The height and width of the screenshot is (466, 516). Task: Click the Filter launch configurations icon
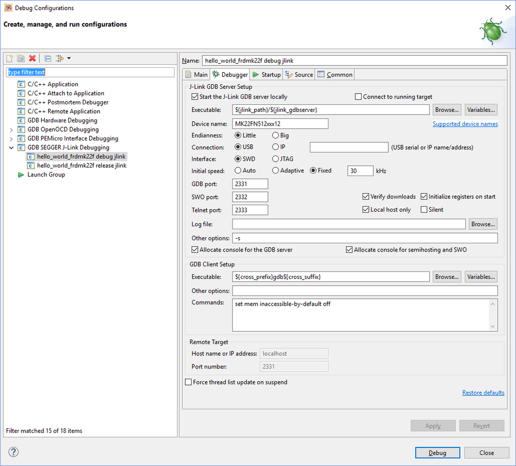[x=59, y=58]
